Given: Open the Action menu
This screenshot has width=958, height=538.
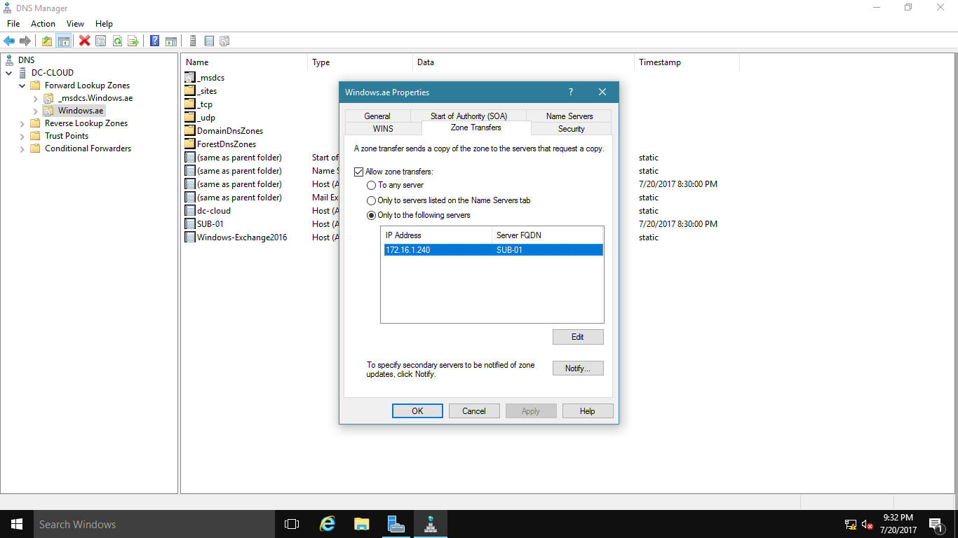Looking at the screenshot, I should (43, 24).
